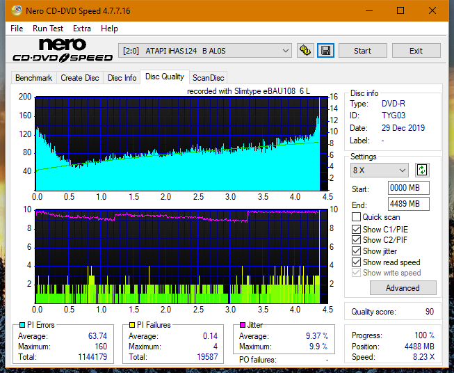The height and width of the screenshot is (373, 454).
Task: Click the Quality score value 90
Action: (x=430, y=312)
